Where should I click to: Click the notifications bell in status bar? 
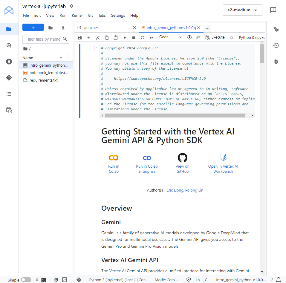(278, 280)
